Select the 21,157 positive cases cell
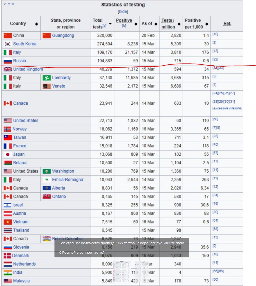The image size is (256, 286). [x=127, y=52]
